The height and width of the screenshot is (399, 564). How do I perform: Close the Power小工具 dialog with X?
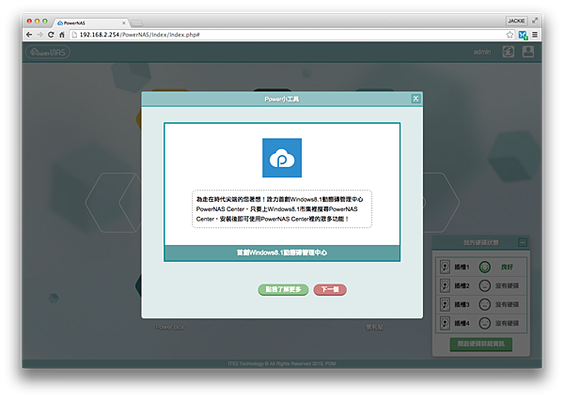pos(415,99)
